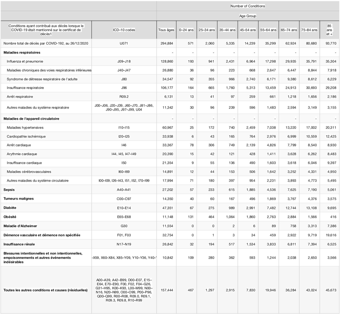Select the "Maladies de l'appareil circulatoire" section label
The width and height of the screenshot is (341, 315).
31,119
